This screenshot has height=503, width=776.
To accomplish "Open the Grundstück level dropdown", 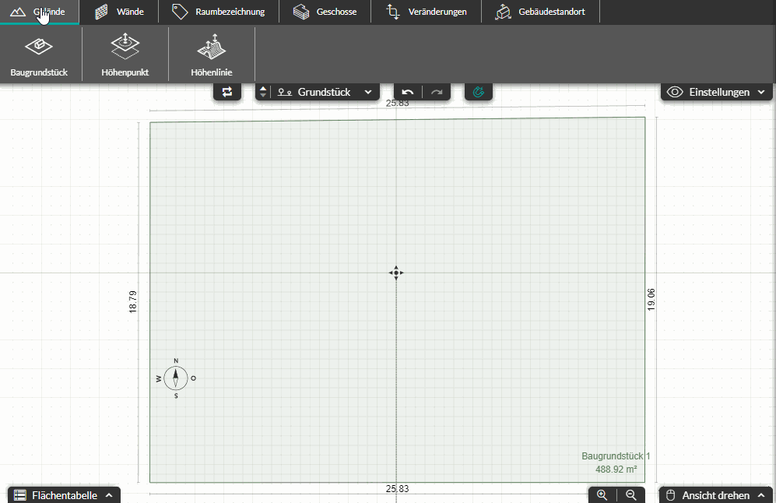I will pyautogui.click(x=325, y=92).
